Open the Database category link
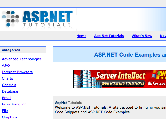166x119 pixels. click(x=10, y=91)
